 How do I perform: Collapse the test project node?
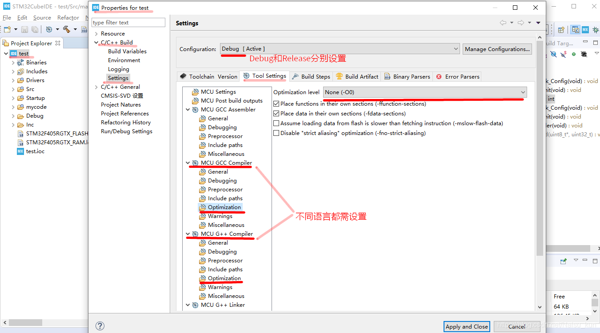coord(5,54)
